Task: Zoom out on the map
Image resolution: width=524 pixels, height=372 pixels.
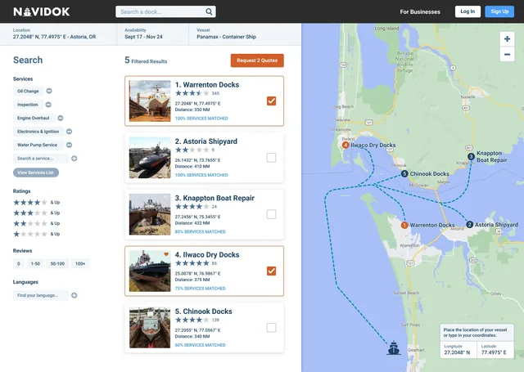Action: [x=507, y=54]
